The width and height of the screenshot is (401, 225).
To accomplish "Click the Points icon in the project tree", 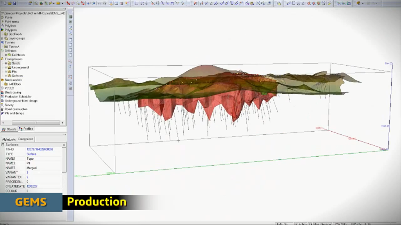I will click(x=2, y=18).
